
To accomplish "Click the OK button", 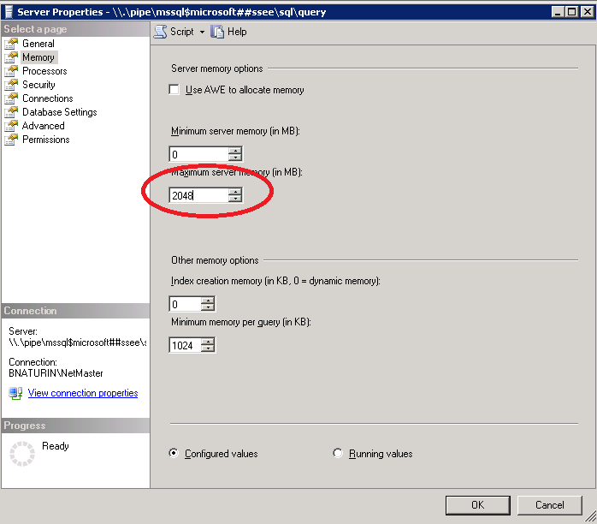I will pos(478,505).
